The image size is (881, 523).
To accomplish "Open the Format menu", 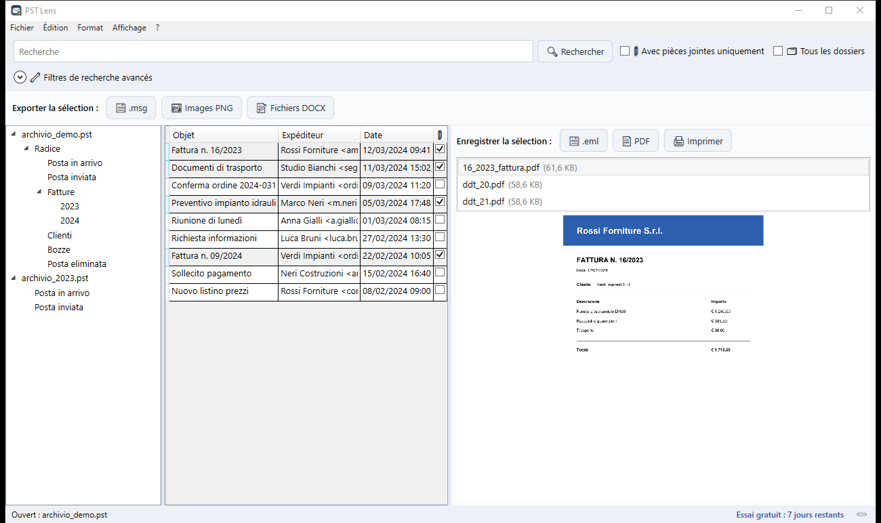I will (x=90, y=28).
